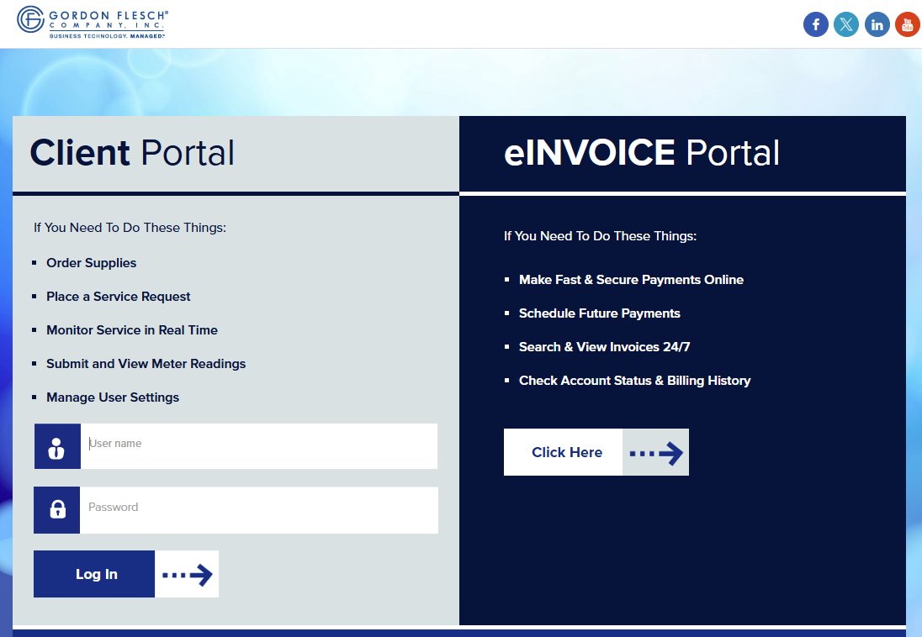Click 'Monitor Service in Real Time' text
922x637 pixels.
132,330
